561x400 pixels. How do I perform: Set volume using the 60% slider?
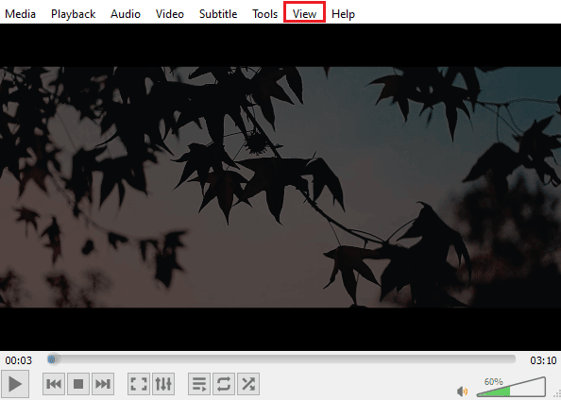point(511,387)
